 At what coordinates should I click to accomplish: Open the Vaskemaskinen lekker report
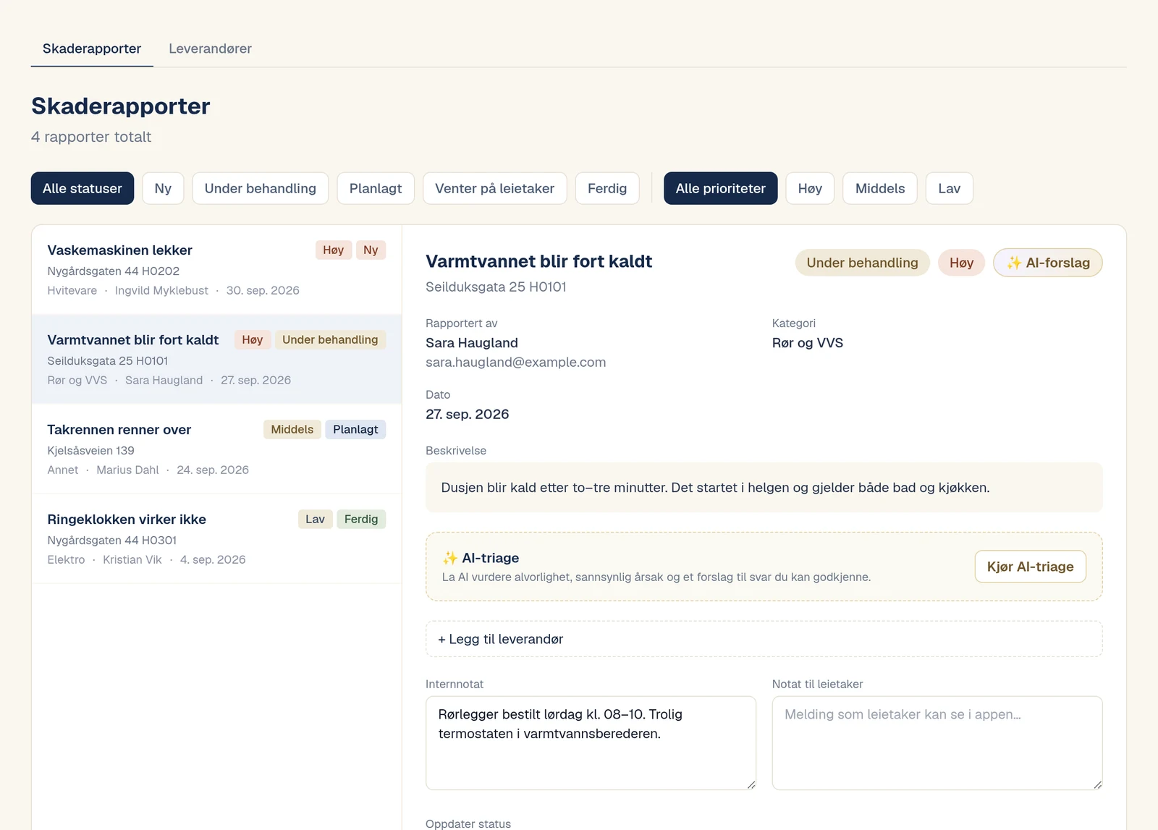pyautogui.click(x=216, y=269)
